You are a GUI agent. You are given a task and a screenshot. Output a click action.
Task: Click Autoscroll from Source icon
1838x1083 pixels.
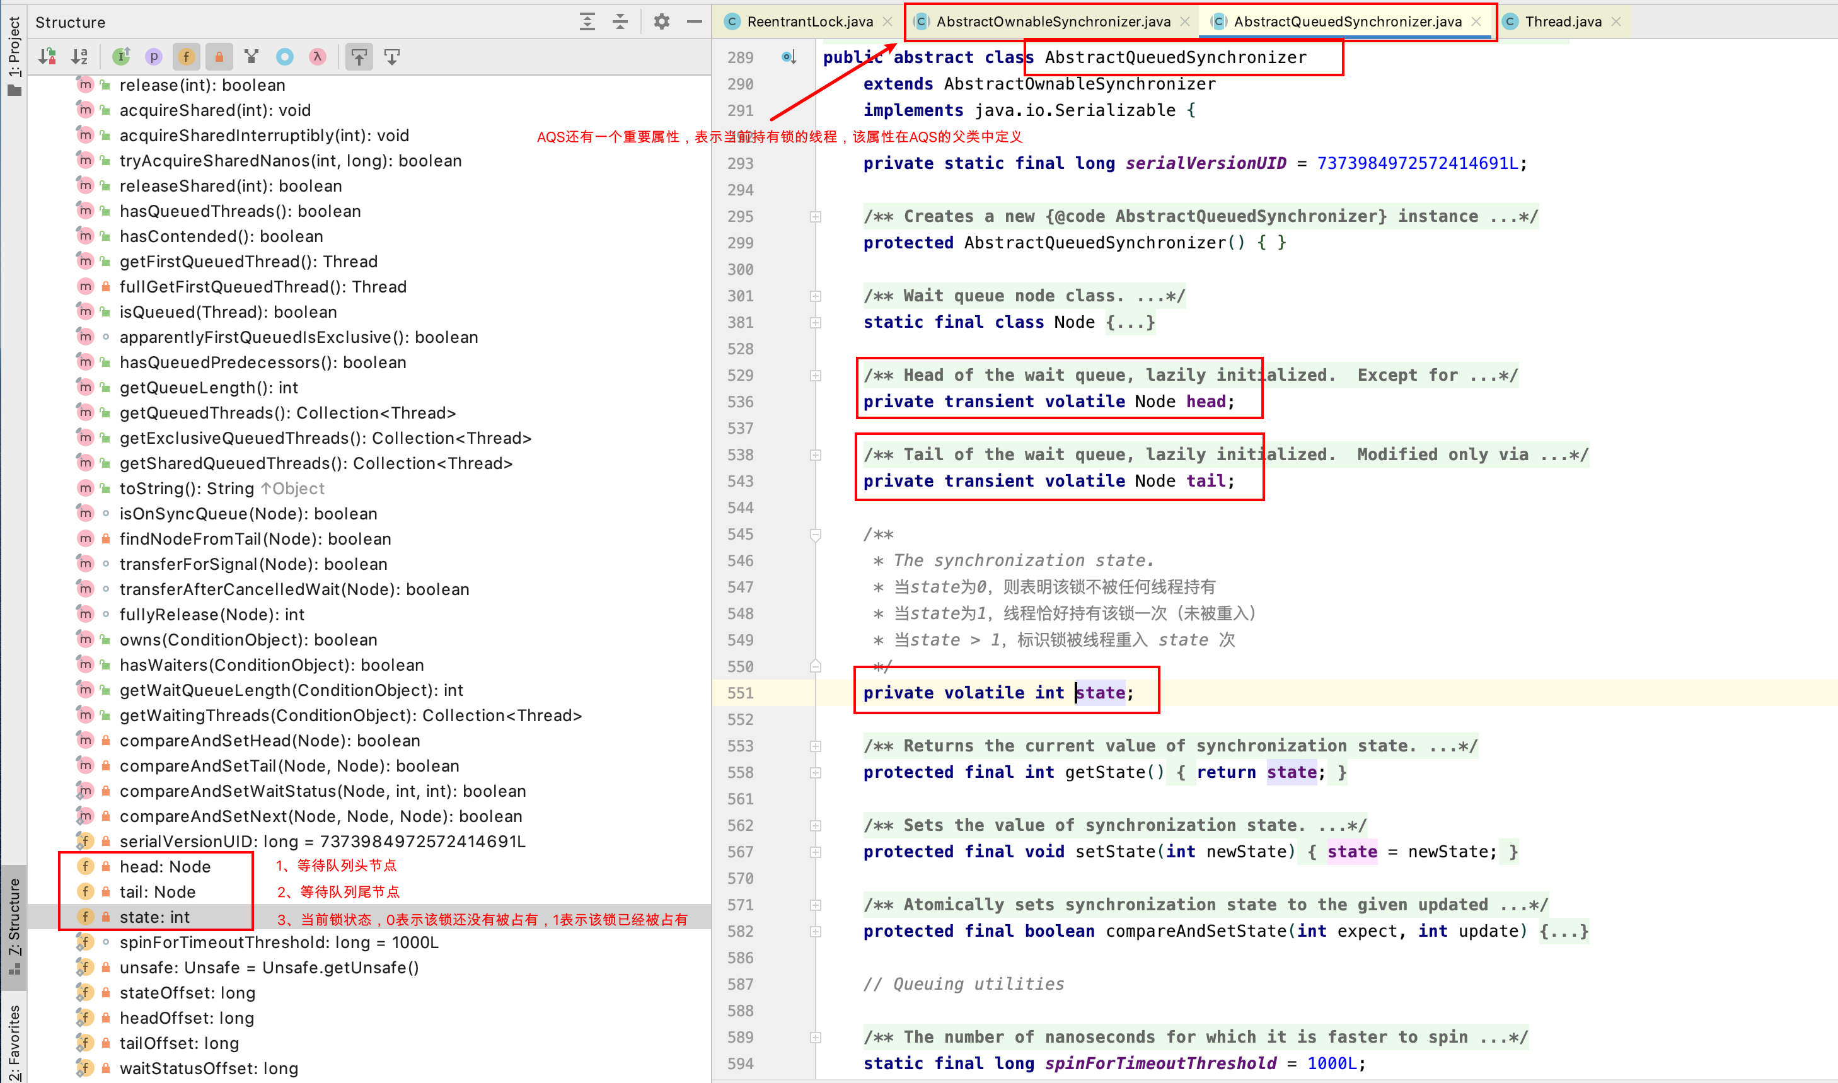point(392,56)
